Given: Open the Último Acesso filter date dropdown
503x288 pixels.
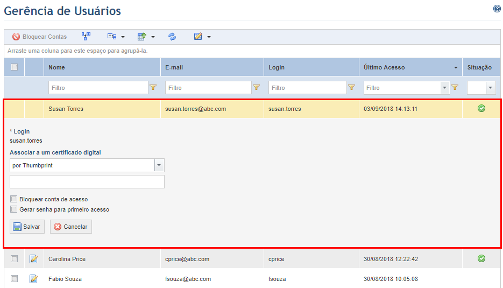Looking at the screenshot, I should tap(444, 88).
